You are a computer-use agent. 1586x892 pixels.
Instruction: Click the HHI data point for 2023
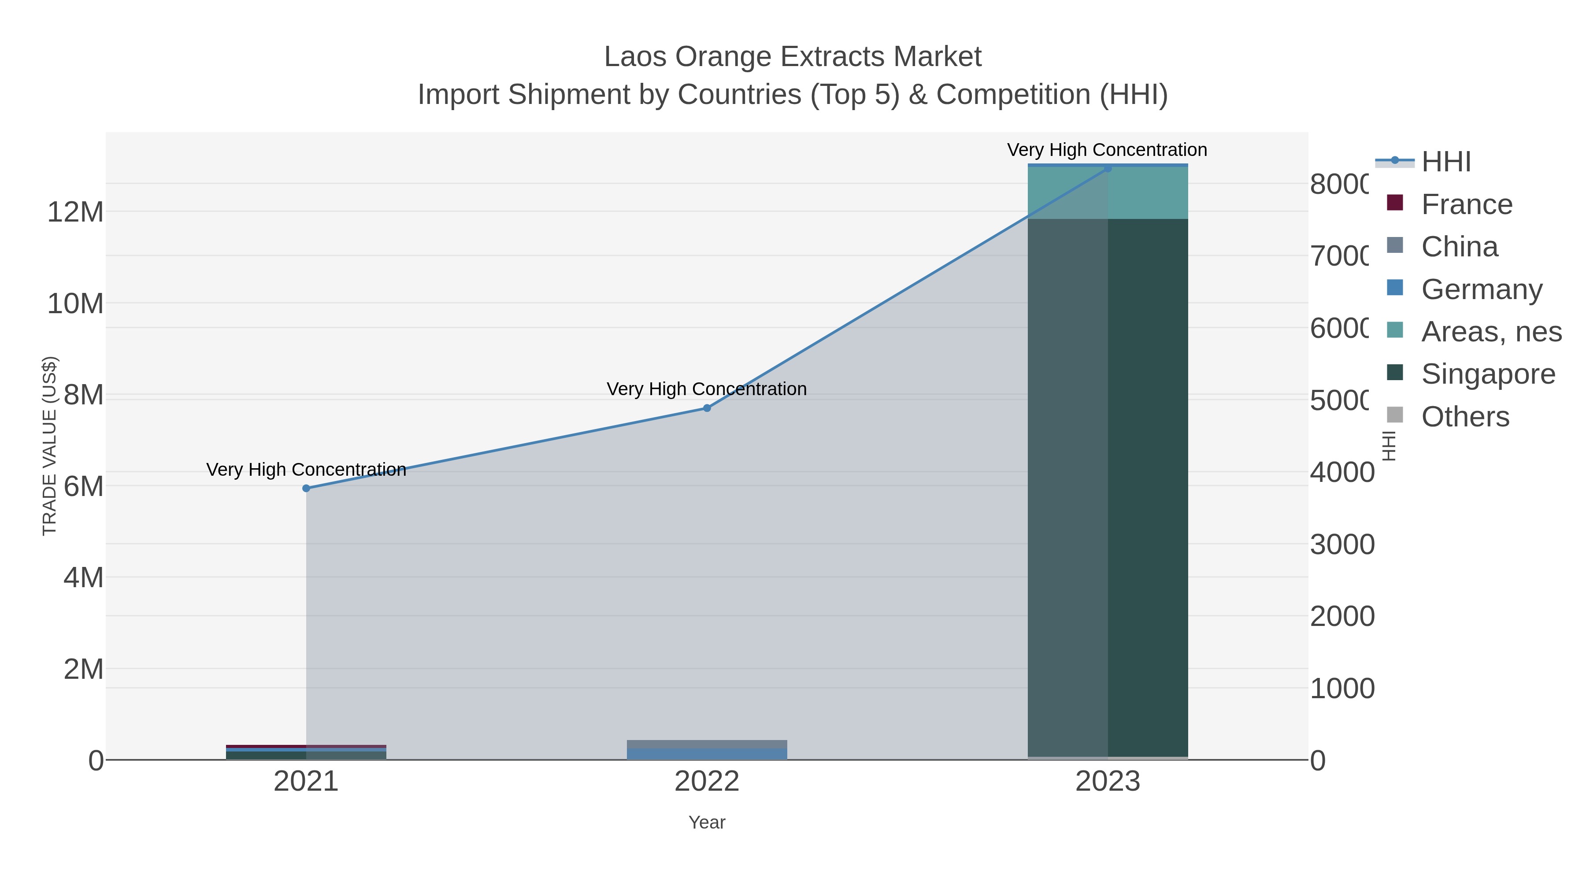(x=1108, y=168)
